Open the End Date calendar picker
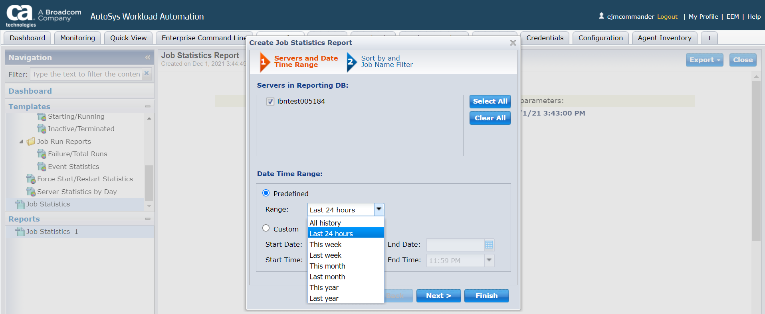This screenshot has width=765, height=314. coord(489,245)
